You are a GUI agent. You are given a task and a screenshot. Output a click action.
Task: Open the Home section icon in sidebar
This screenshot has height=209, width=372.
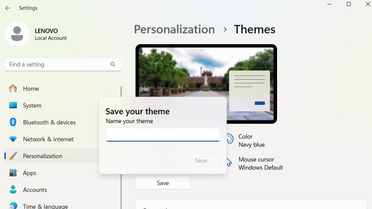click(x=13, y=89)
